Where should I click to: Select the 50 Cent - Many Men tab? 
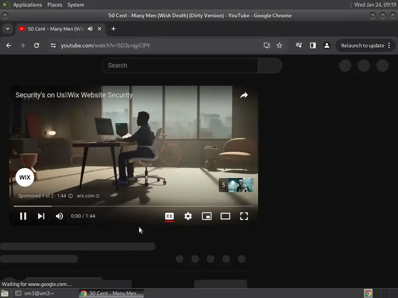click(x=56, y=29)
